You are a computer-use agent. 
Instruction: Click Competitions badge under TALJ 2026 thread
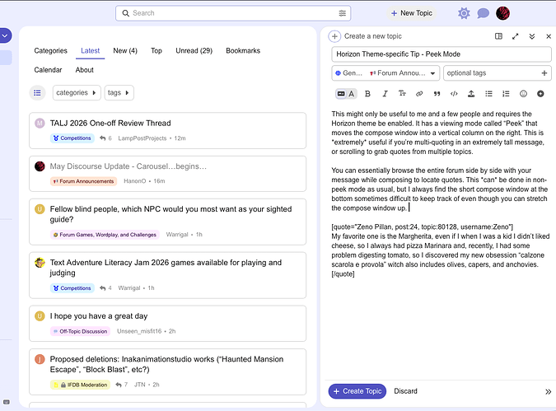pyautogui.click(x=72, y=138)
